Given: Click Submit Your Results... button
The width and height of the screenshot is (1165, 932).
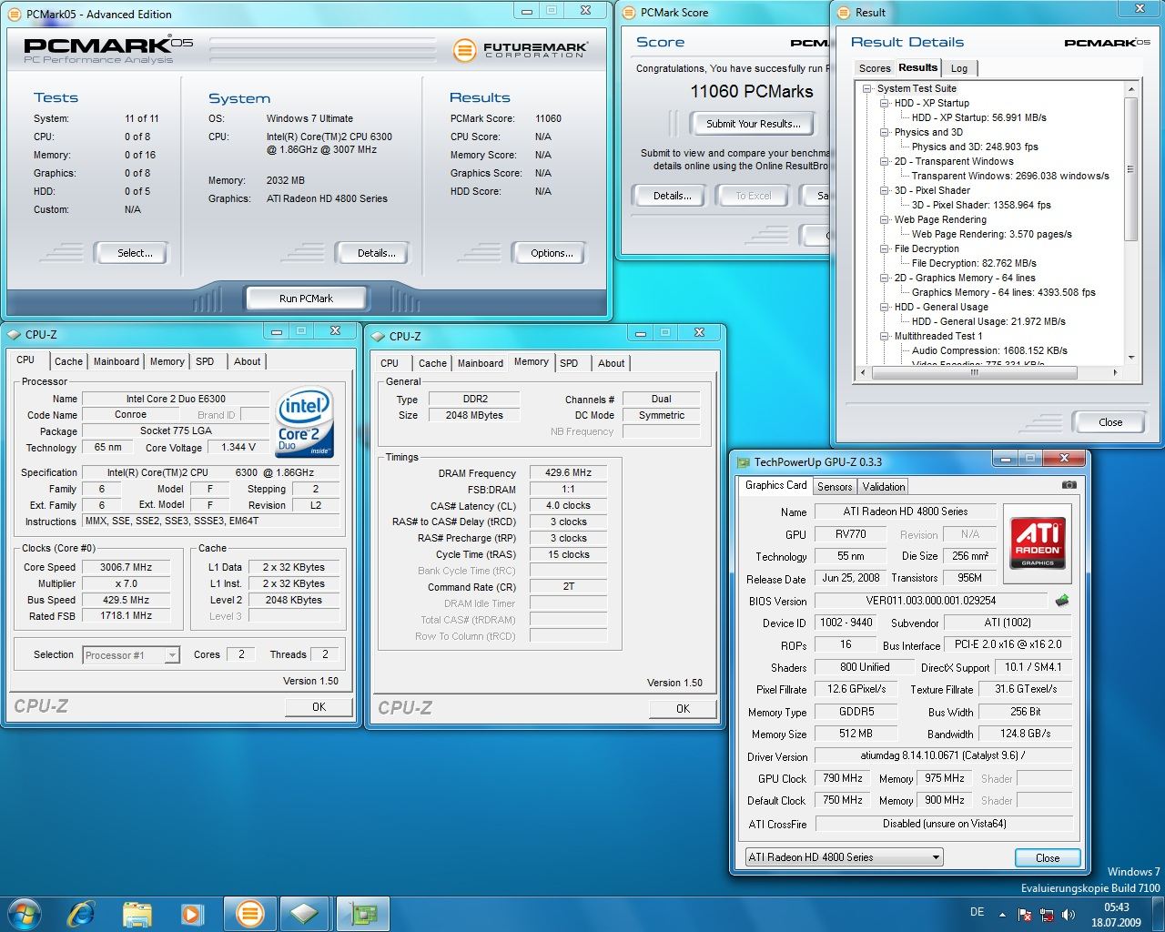Looking at the screenshot, I should (x=754, y=124).
